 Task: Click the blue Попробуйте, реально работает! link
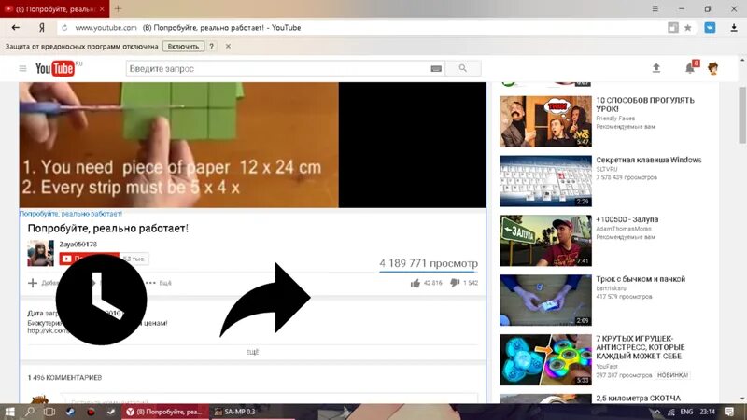[x=71, y=214]
